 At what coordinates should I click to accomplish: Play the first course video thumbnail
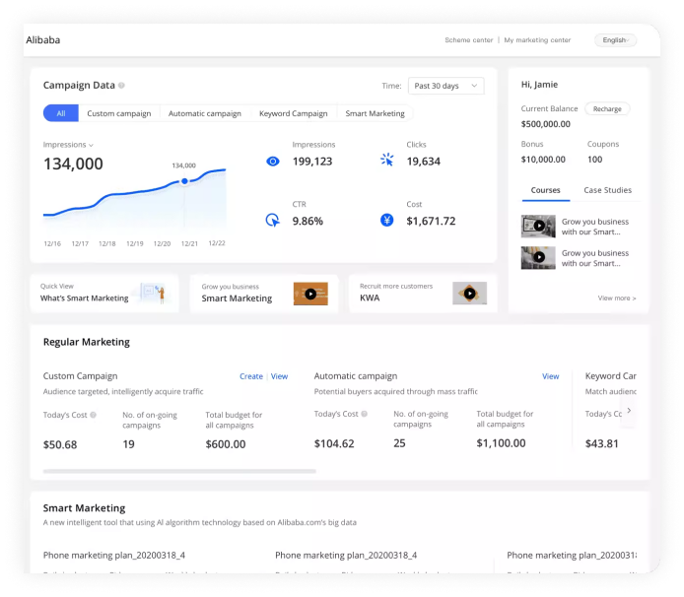(538, 227)
